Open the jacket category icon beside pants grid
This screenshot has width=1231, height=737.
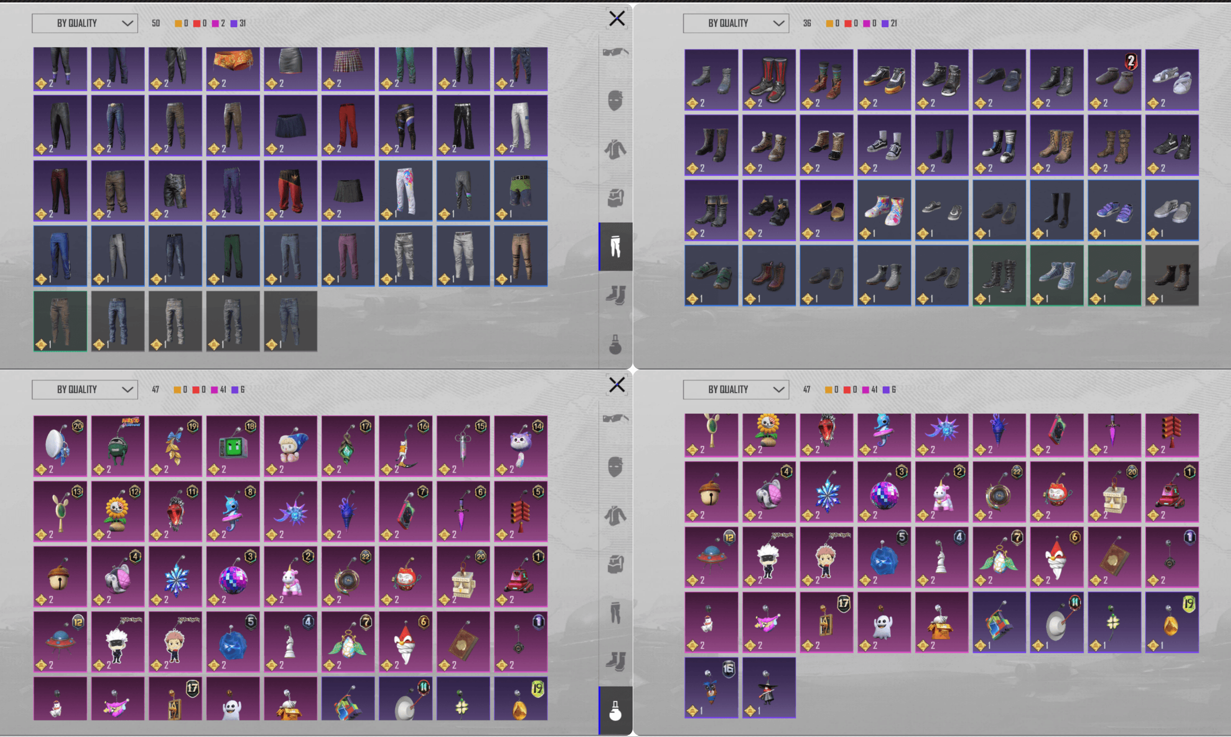pyautogui.click(x=615, y=150)
